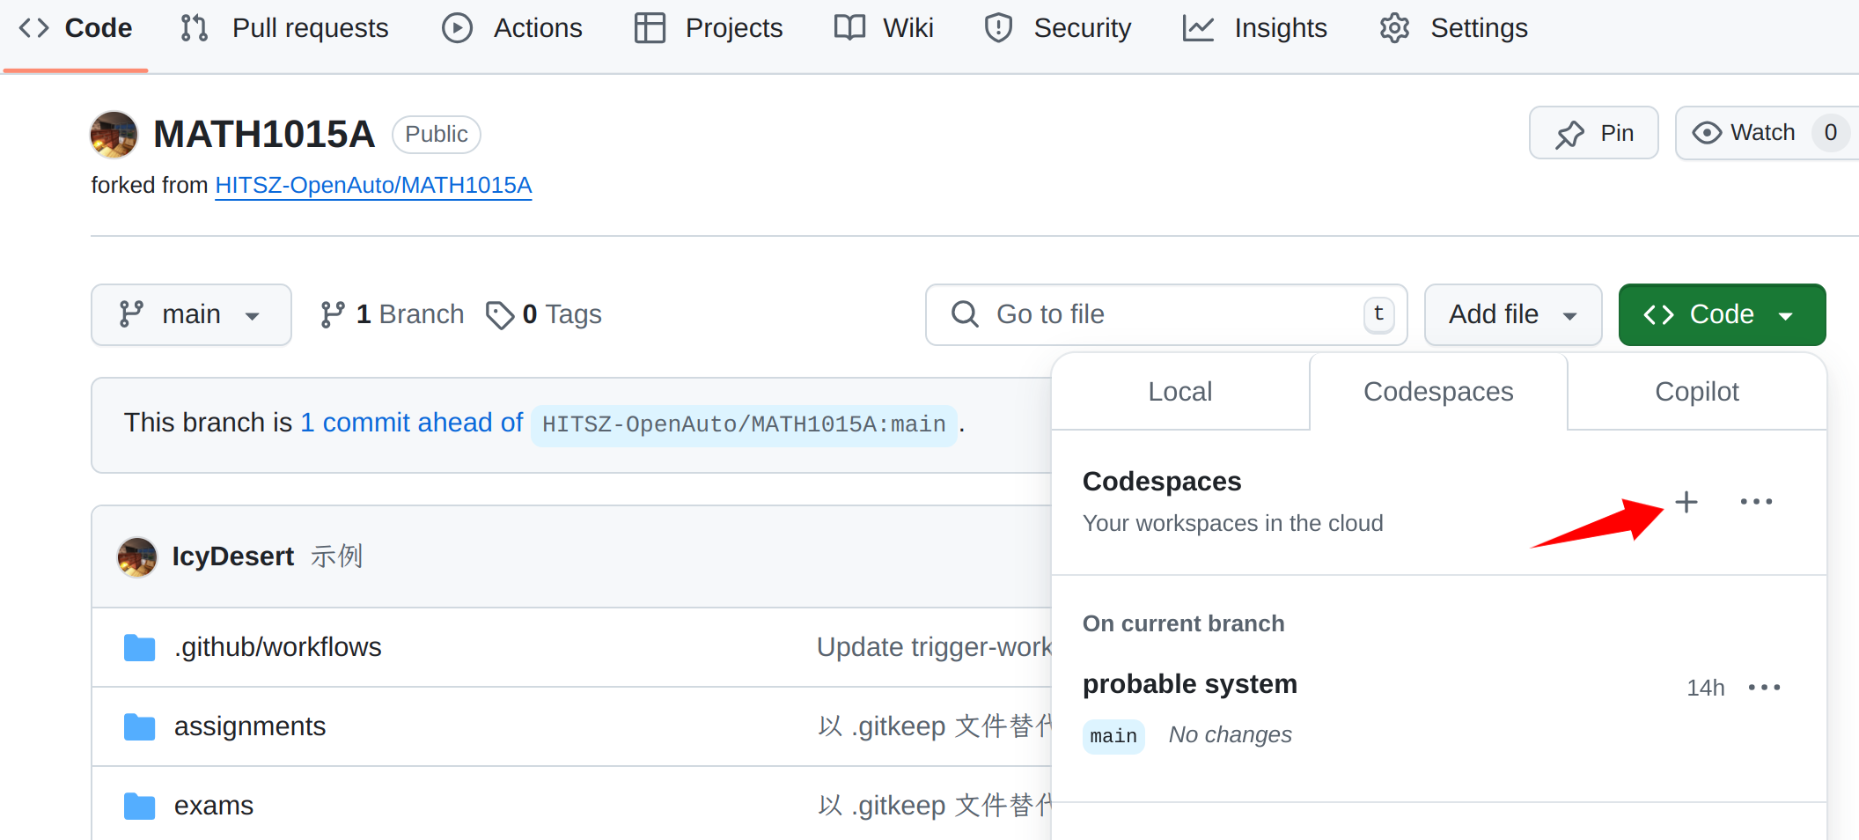Screen dimensions: 1859x840
Task: Switch to the Local tab
Action: pos(1179,392)
